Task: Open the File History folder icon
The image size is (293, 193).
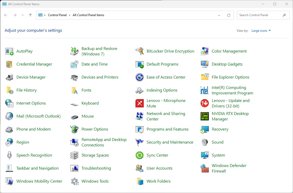Action: [x=9, y=90]
